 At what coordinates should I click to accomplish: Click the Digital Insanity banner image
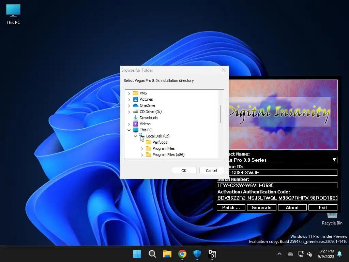pyautogui.click(x=283, y=115)
